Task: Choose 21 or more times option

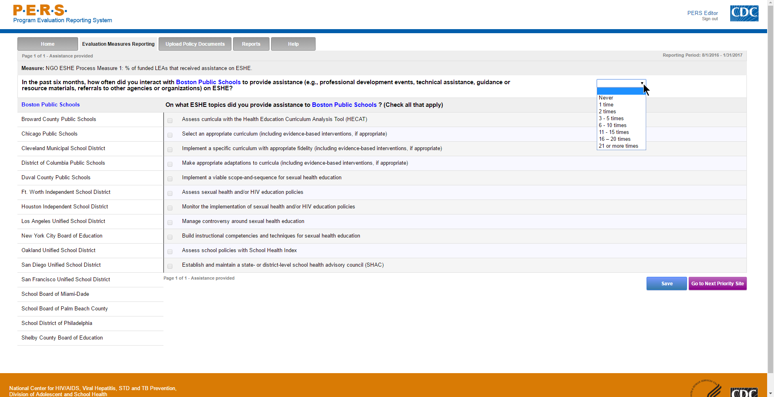Action: 621,146
